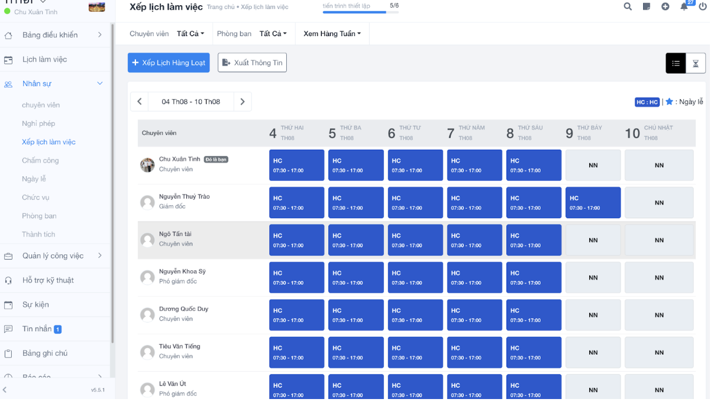Click Xếp Lịch Hàng Loạt button

[169, 63]
